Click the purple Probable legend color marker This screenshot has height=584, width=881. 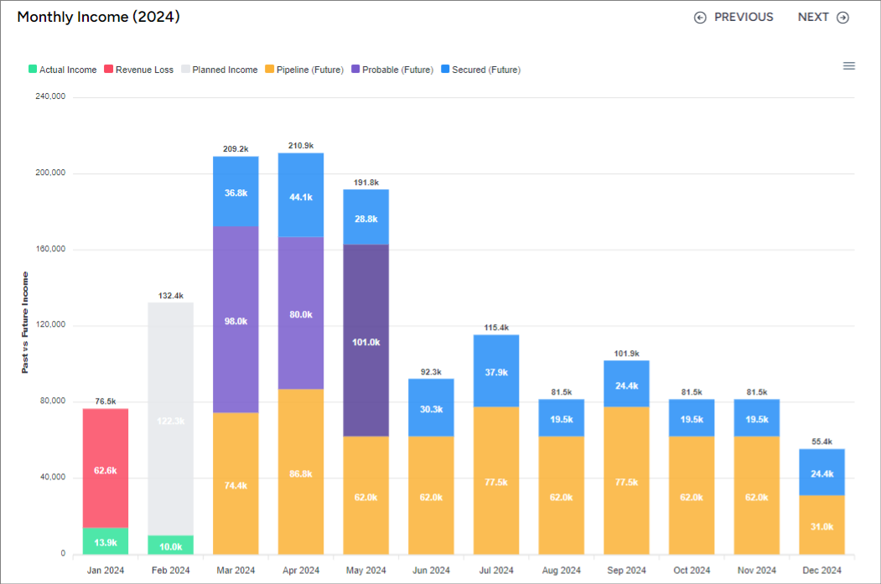[355, 70]
